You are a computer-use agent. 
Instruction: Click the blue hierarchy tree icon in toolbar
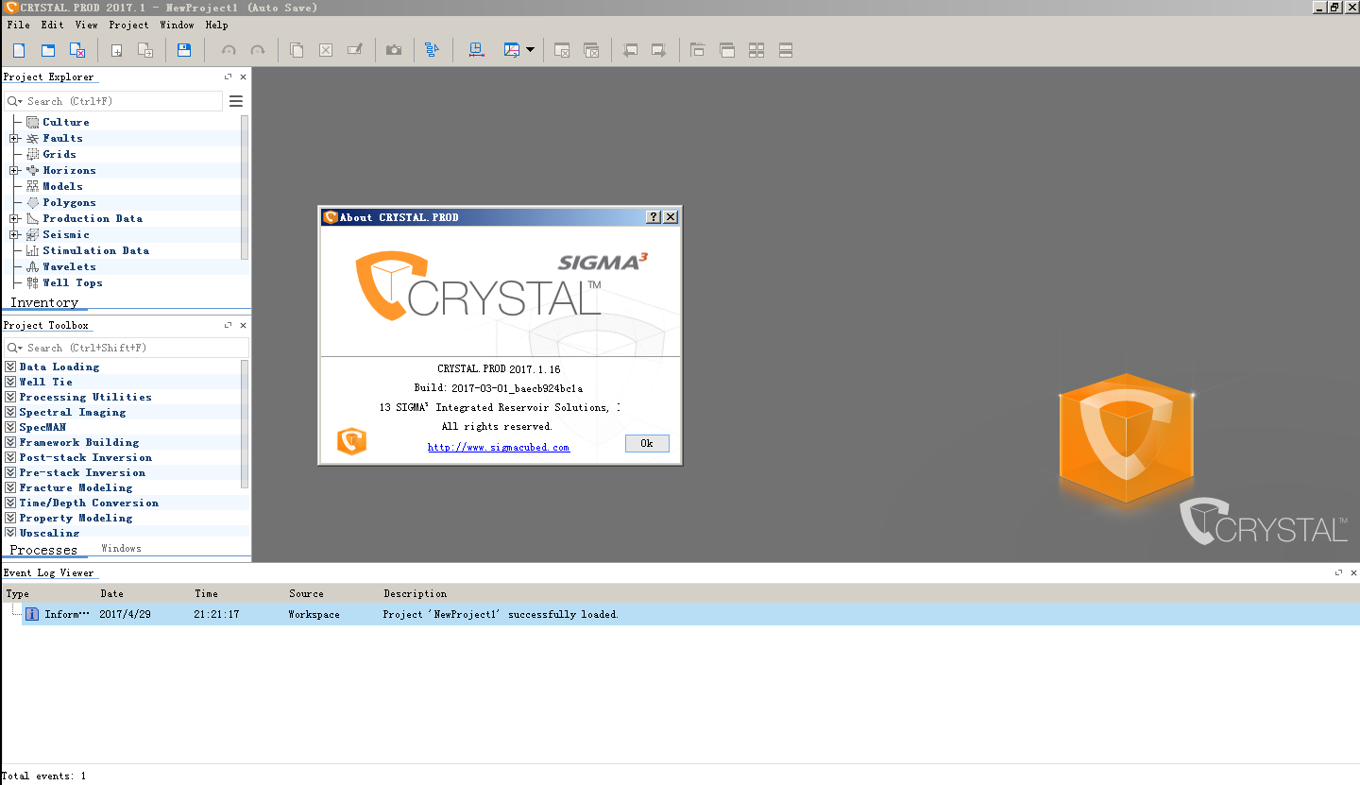coord(433,50)
